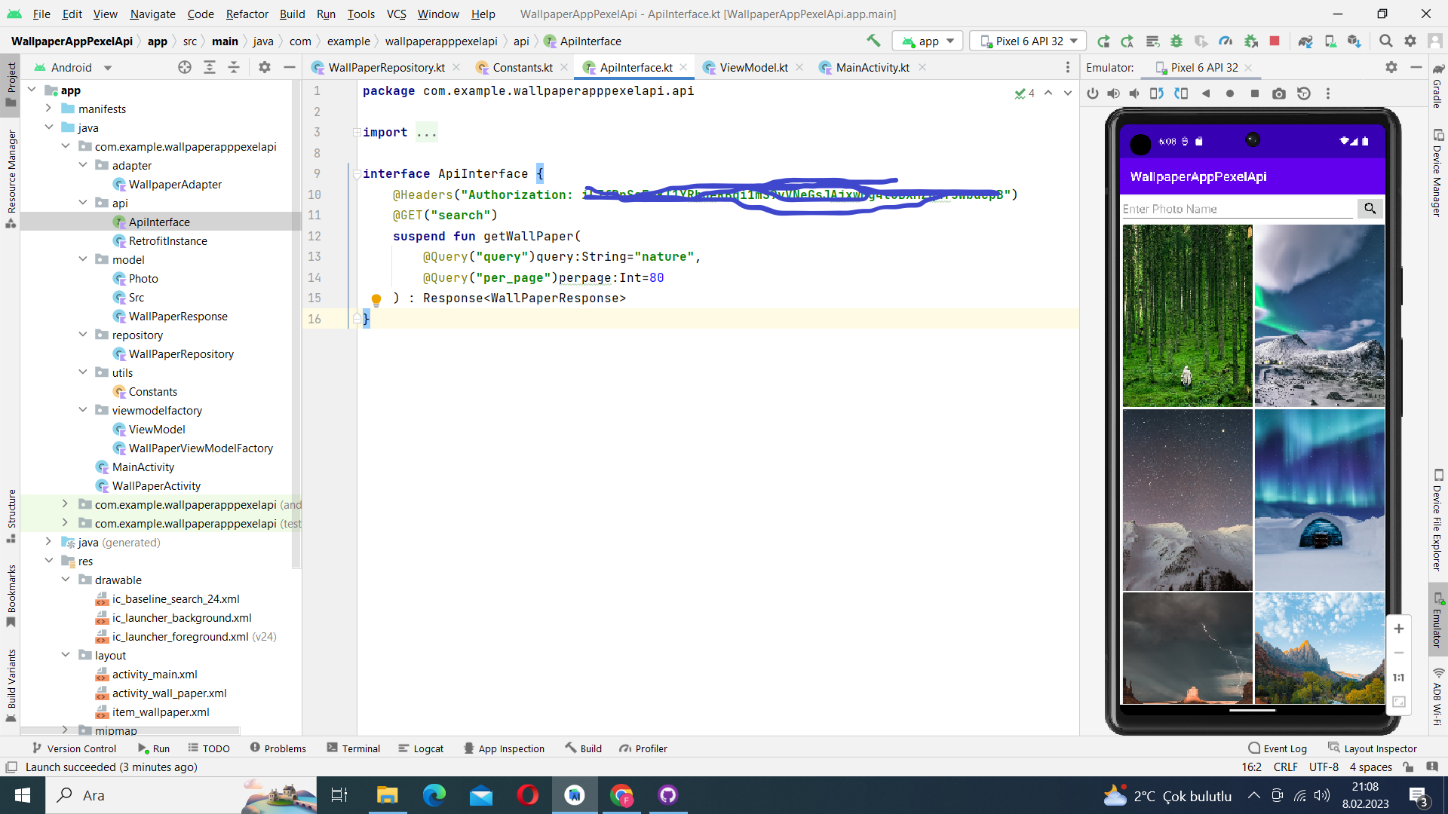Viewport: 1448px width, 814px height.
Task: Open Search Everywhere with the magnifier icon
Action: pyautogui.click(x=1387, y=41)
